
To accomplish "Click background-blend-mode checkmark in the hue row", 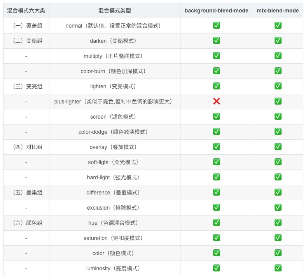I will [217, 222].
